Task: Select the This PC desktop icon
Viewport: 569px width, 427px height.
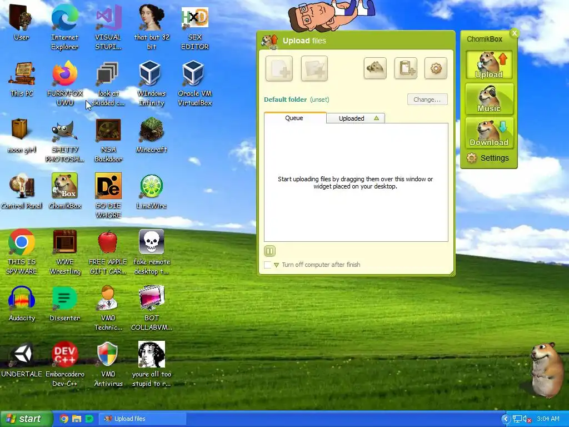Action: tap(22, 78)
